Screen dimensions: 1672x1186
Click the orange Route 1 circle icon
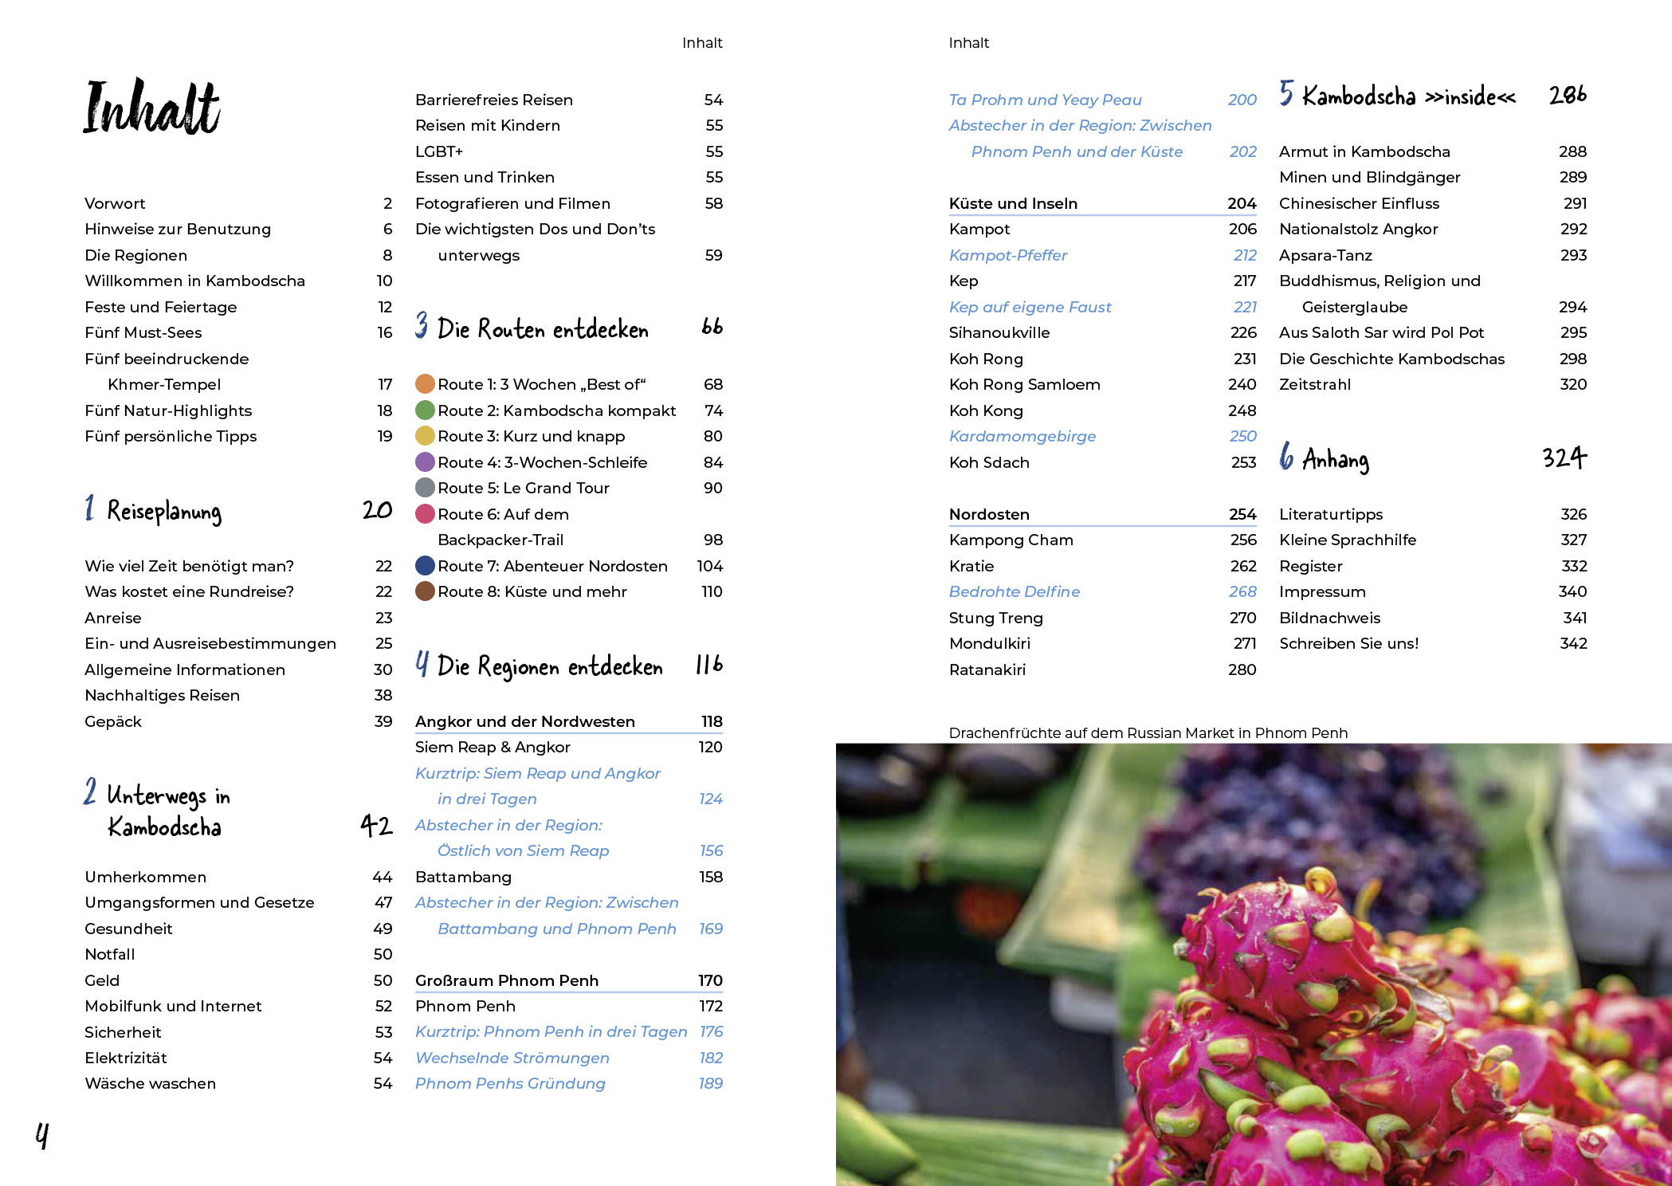click(425, 384)
